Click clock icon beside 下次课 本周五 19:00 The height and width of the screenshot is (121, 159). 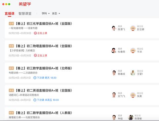[x=35, y=100]
